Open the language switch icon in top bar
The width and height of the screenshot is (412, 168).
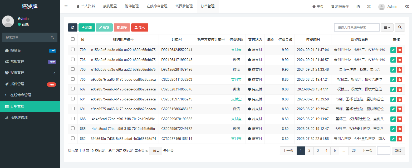(x=358, y=6)
